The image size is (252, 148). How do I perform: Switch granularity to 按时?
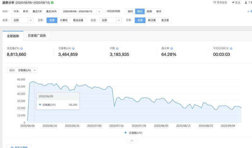click(x=130, y=11)
